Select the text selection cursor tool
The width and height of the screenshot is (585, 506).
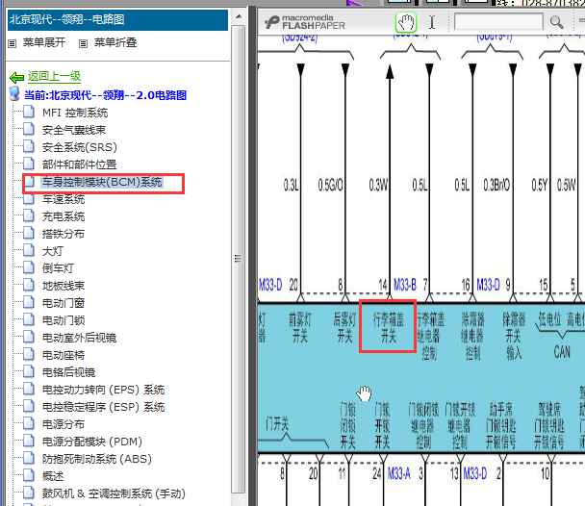pyautogui.click(x=432, y=22)
